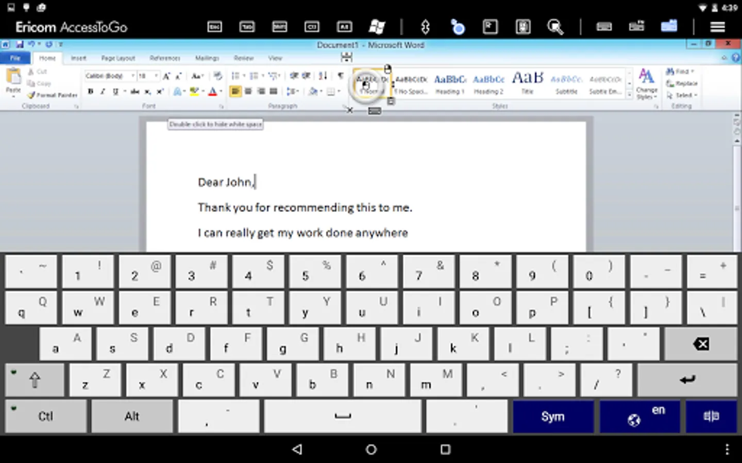The width and height of the screenshot is (742, 463).
Task: Open the magnifier zoom tool in AccessToGo
Action: [x=555, y=27]
